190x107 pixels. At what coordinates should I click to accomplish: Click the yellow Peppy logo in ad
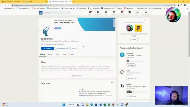[138, 28]
